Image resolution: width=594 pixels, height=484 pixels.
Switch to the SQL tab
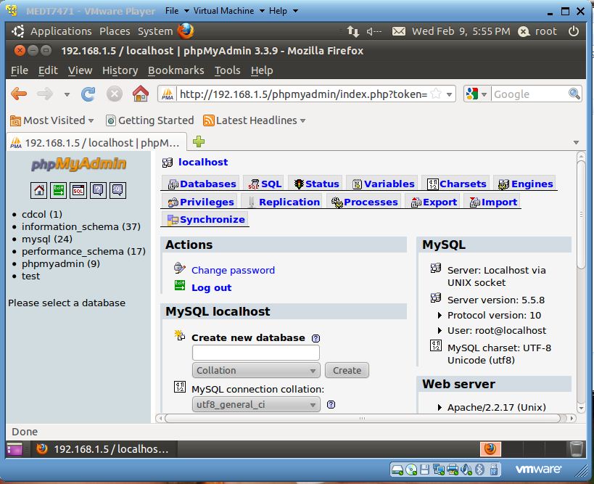coord(265,184)
